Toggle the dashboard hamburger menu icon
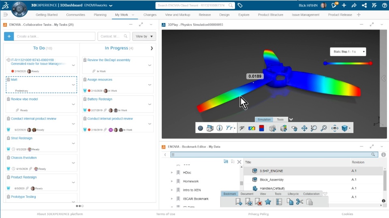Image resolution: width=389 pixels, height=218 pixels. (5, 15)
